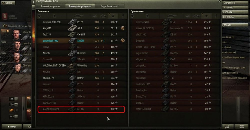The width and height of the screenshot is (250, 130).
Task: Click kingal76's achievement medal icon
Action: [x=122, y=28]
